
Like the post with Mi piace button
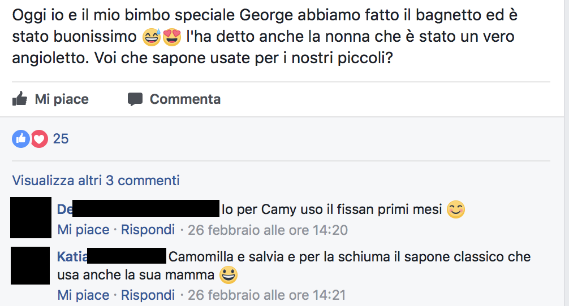pyautogui.click(x=50, y=99)
